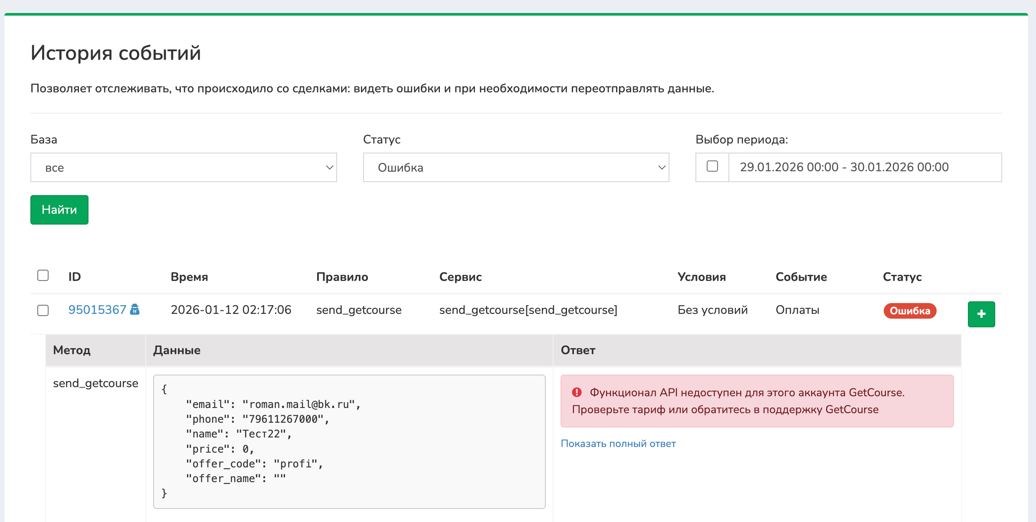This screenshot has height=522, width=1036.
Task: Click inside the JSON data code block
Action: point(349,441)
